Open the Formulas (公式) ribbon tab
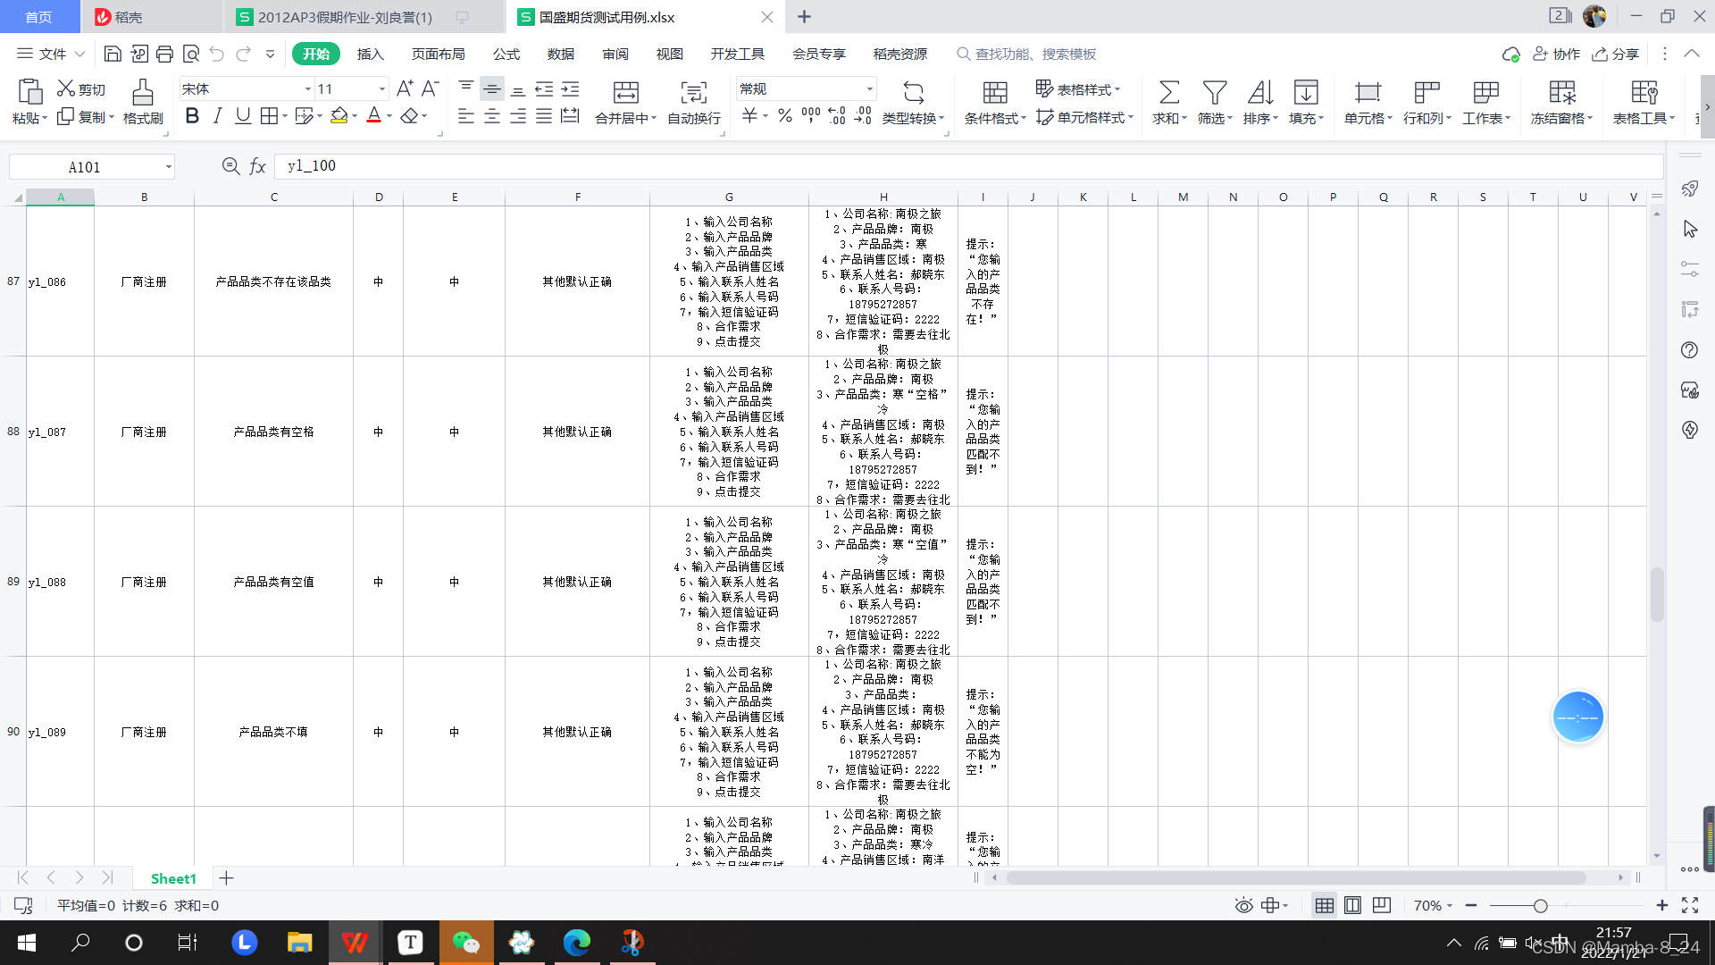1715x965 pixels. click(506, 55)
